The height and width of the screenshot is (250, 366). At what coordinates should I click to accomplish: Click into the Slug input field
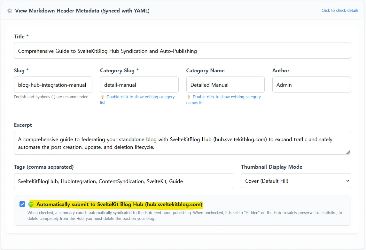click(x=53, y=85)
